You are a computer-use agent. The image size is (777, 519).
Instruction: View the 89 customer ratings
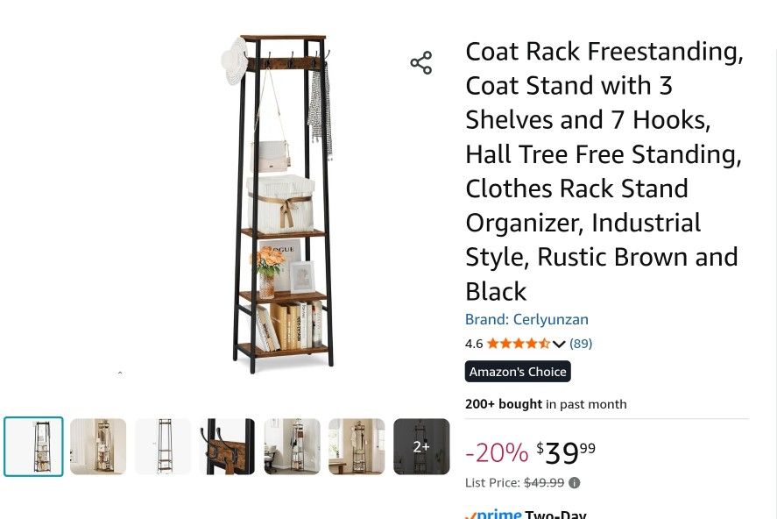pyautogui.click(x=581, y=344)
